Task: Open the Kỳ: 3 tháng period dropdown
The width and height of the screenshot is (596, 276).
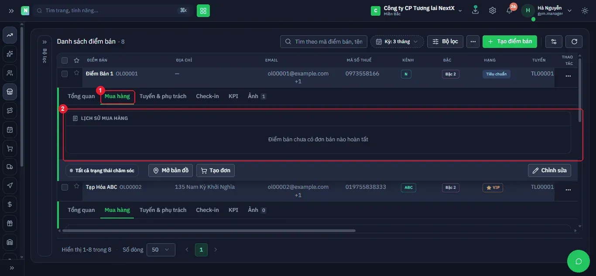Action: point(397,41)
